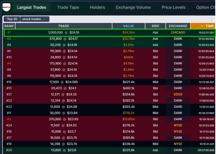The image size is (216, 154).
Task: Click trade 173,900 @ $24.14
Action: click(63, 63)
